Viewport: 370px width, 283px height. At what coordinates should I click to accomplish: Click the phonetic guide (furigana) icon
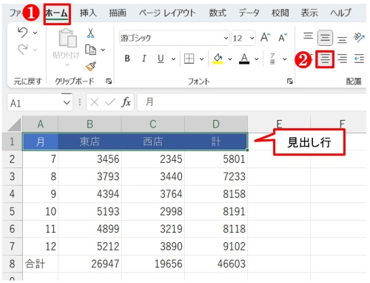[x=272, y=59]
